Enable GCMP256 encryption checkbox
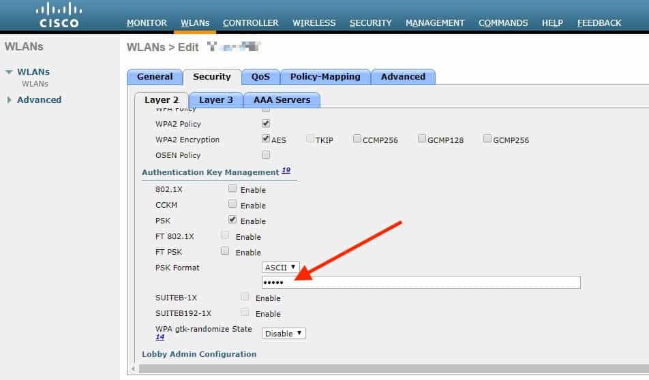 [x=487, y=138]
